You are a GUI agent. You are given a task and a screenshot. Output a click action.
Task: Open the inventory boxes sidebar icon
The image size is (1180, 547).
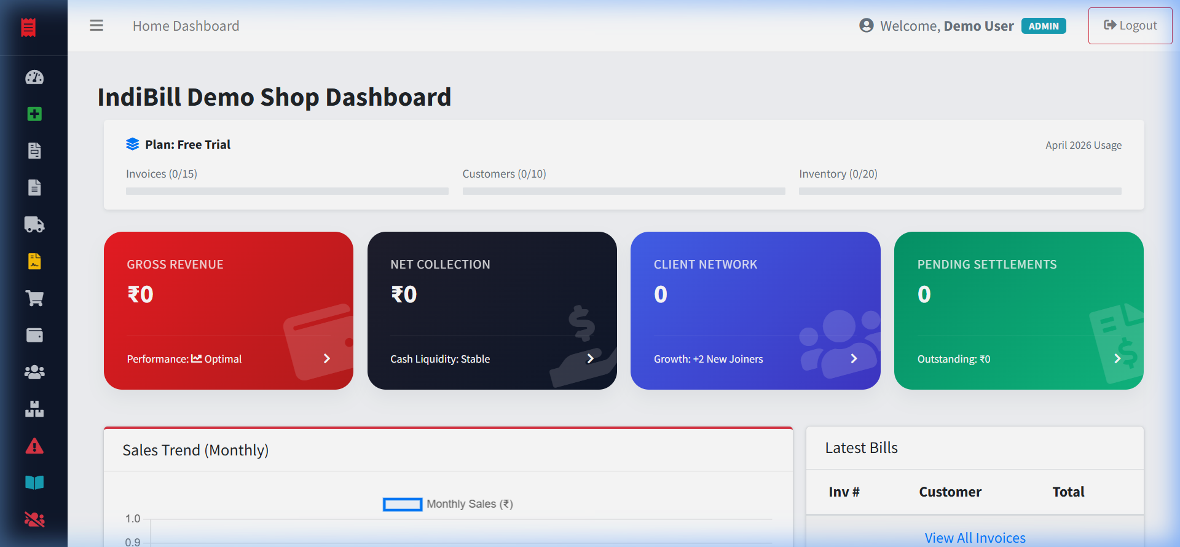(x=34, y=409)
